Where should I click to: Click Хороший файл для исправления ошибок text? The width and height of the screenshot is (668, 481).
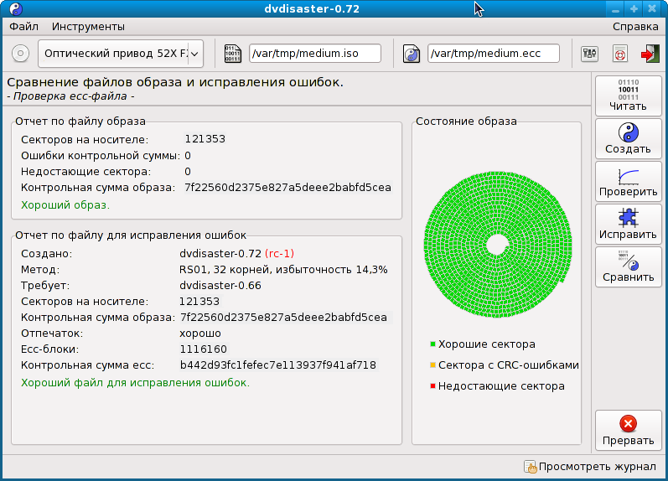tap(135, 383)
